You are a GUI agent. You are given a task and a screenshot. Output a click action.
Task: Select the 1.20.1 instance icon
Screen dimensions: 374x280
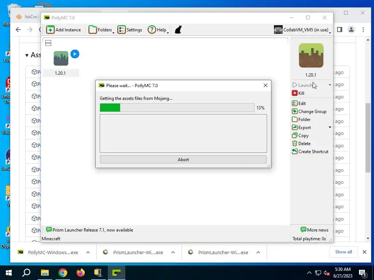click(61, 58)
